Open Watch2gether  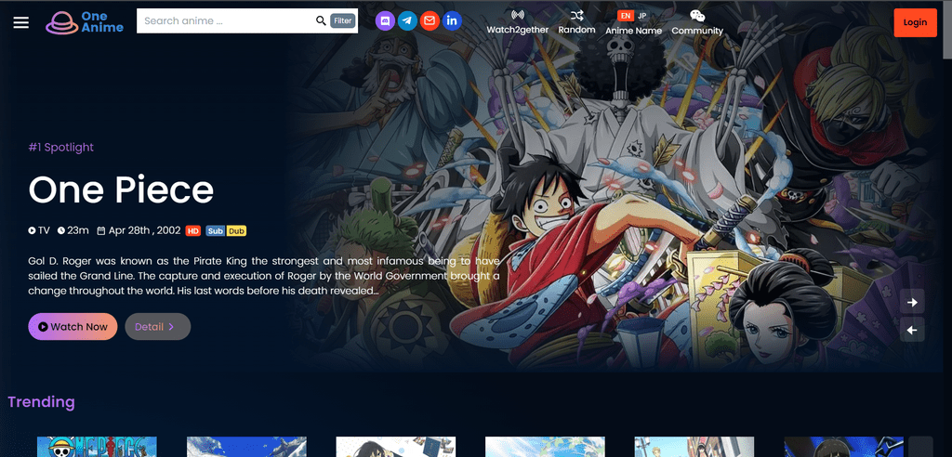[x=517, y=22]
